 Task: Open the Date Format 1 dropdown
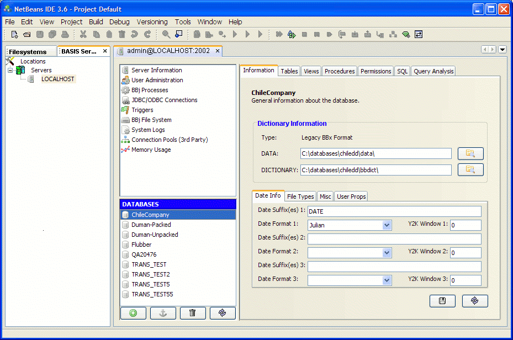point(387,225)
